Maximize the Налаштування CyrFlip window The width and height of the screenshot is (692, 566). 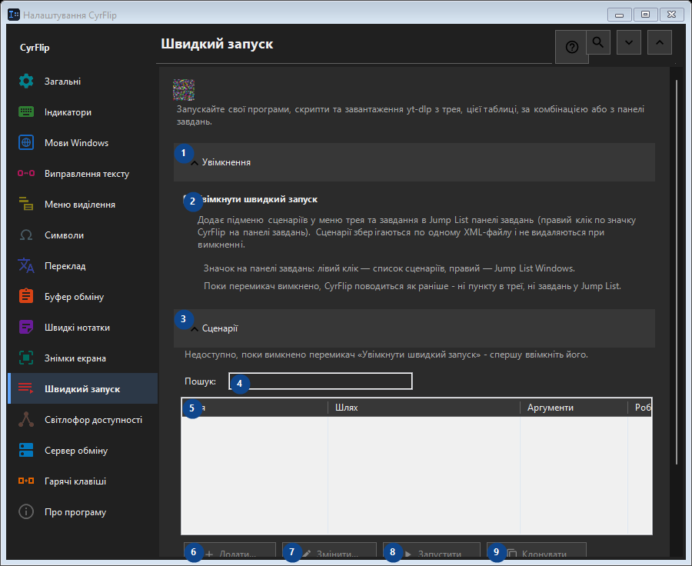645,15
